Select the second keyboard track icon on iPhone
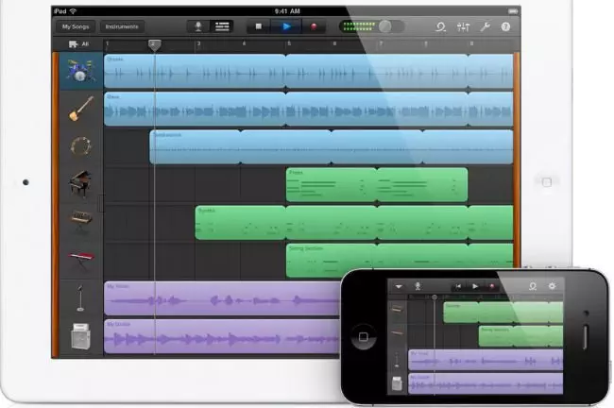This screenshot has height=408, width=614. (397, 333)
